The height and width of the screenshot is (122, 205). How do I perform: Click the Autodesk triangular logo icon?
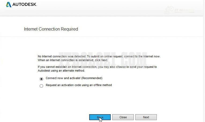(x=9, y=5)
